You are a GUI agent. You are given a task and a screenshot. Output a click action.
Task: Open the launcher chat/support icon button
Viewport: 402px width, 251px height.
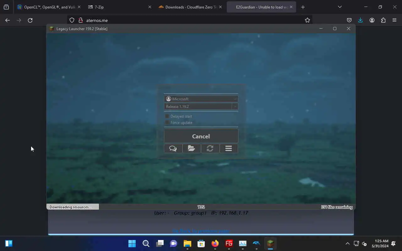coord(173,148)
